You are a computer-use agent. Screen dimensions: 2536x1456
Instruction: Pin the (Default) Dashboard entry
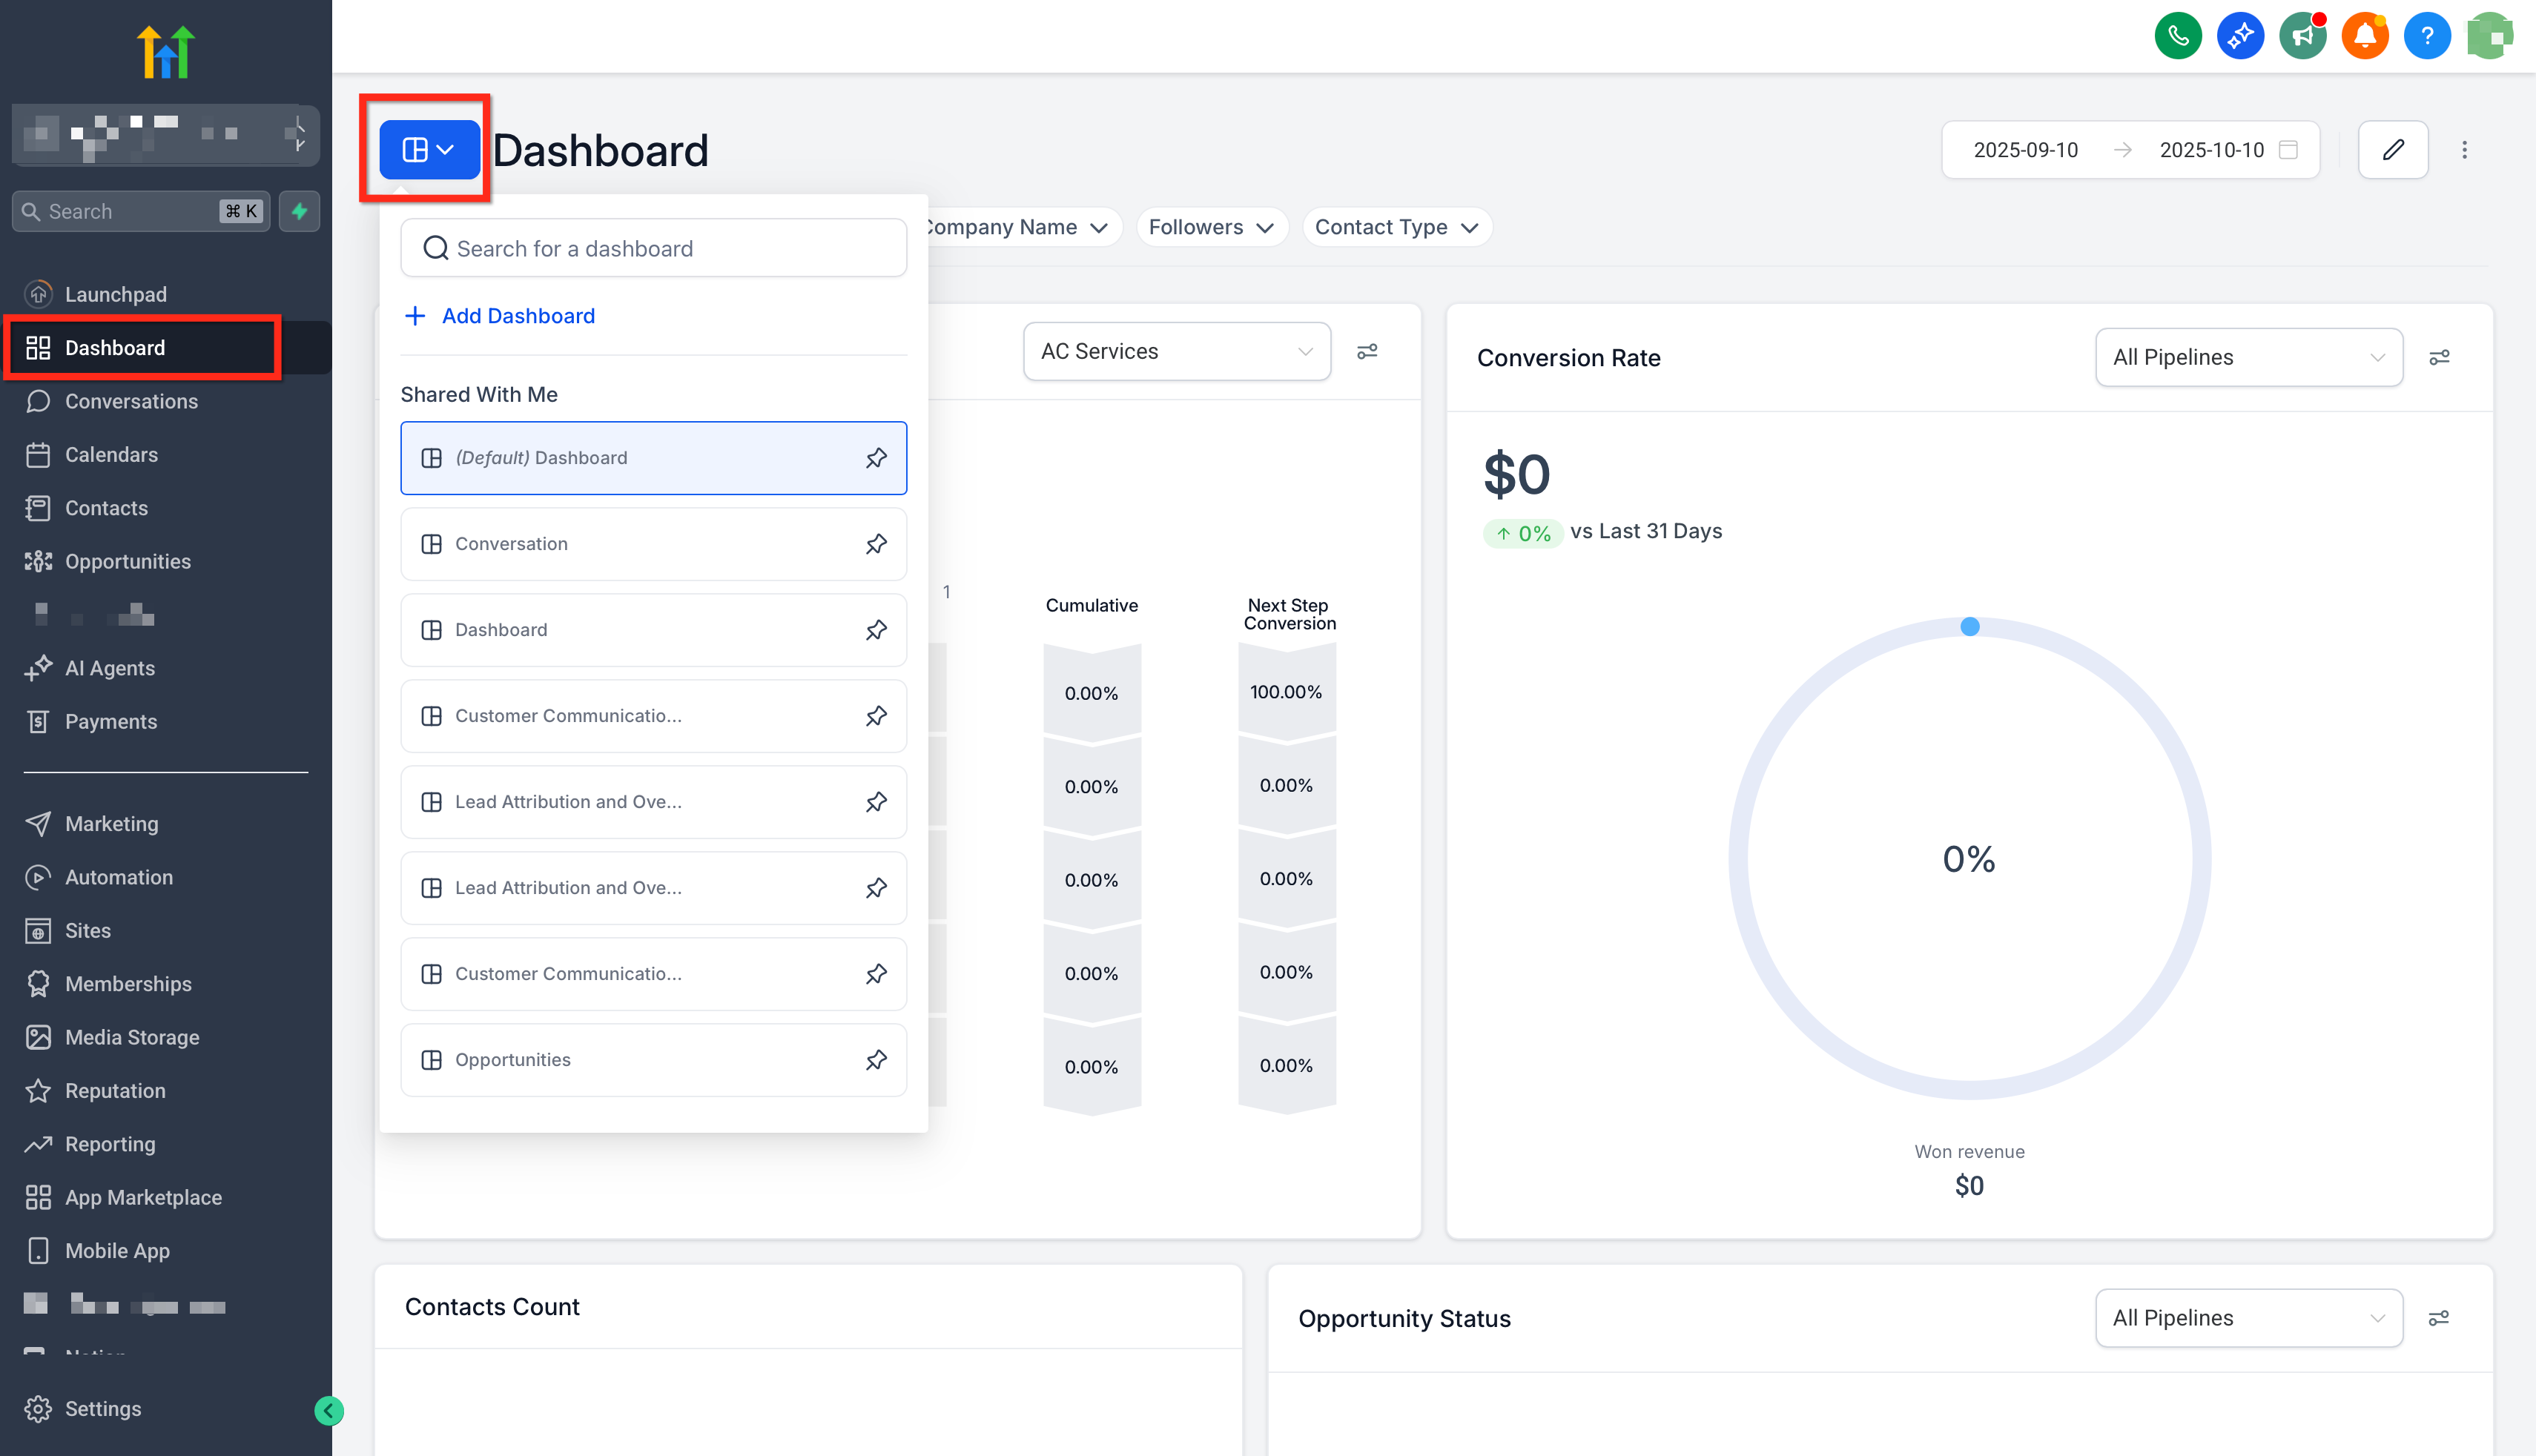pos(876,458)
